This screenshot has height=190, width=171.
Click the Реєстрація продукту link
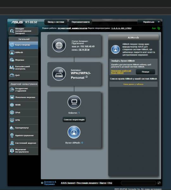click(x=87, y=183)
